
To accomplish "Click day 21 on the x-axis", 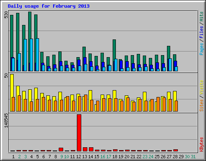I will point(133,157).
